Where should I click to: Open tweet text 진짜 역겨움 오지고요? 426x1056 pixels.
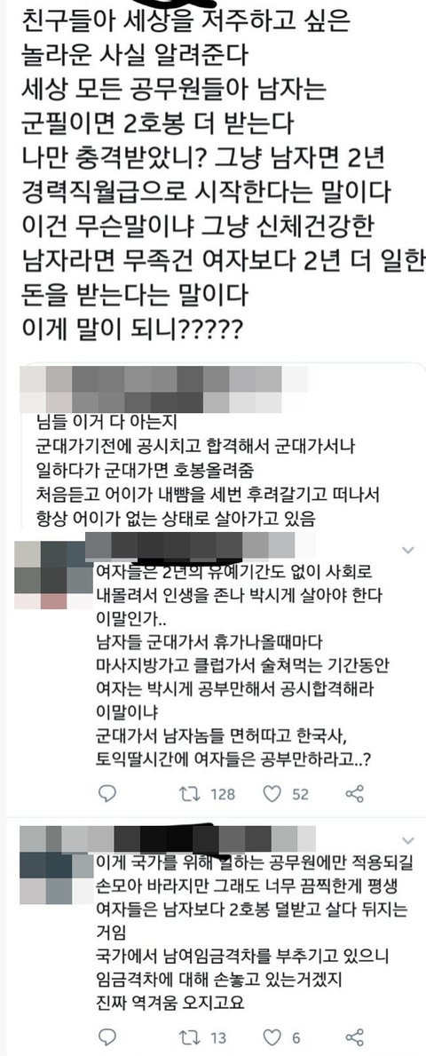[170, 1002]
